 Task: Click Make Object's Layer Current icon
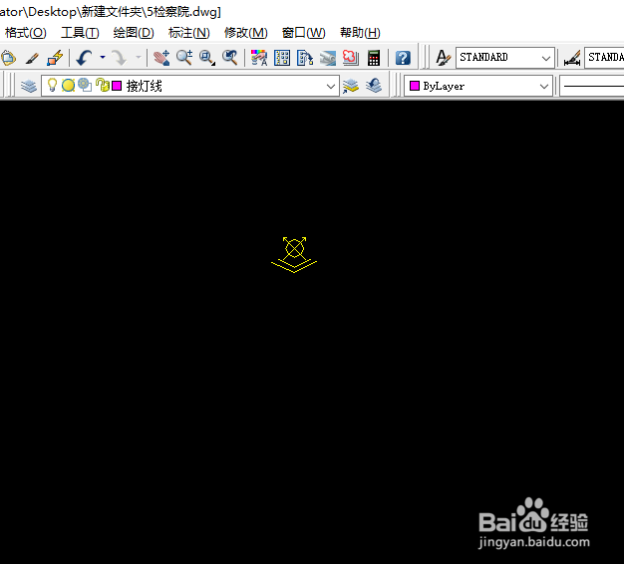tap(351, 86)
